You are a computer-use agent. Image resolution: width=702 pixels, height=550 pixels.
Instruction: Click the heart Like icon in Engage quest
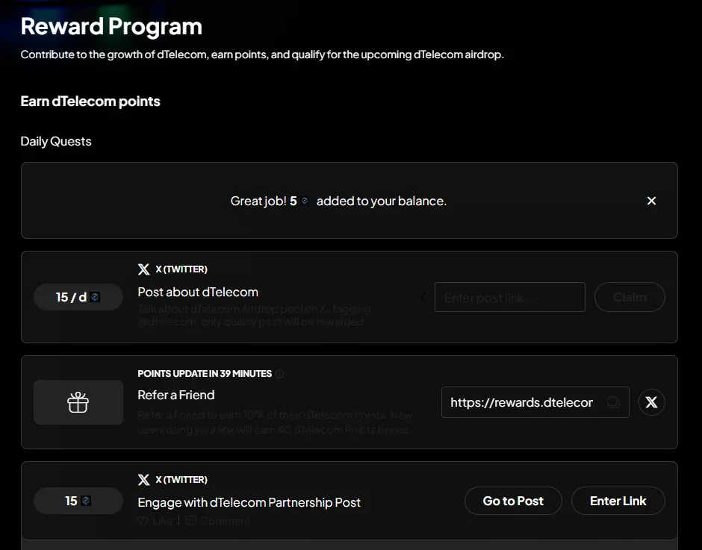point(143,521)
